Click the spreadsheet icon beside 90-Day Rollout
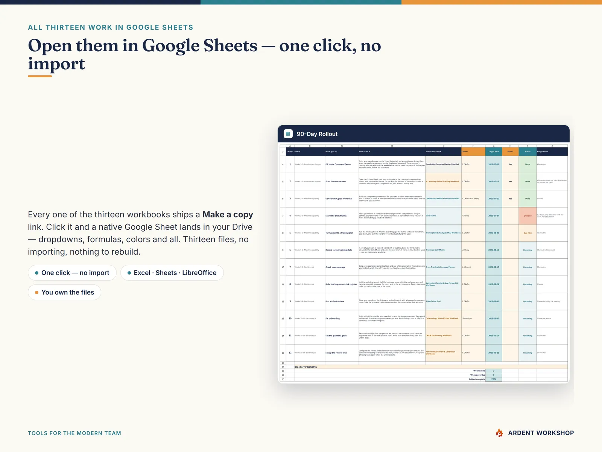The height and width of the screenshot is (452, 602). coord(288,134)
